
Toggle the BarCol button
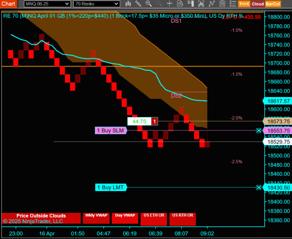pyautogui.click(x=273, y=4)
